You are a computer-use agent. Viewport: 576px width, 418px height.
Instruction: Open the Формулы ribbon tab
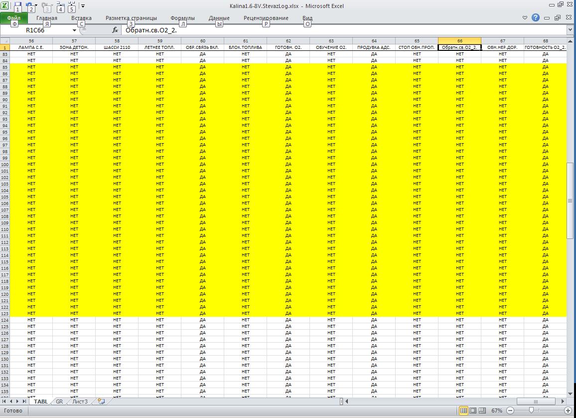[182, 18]
